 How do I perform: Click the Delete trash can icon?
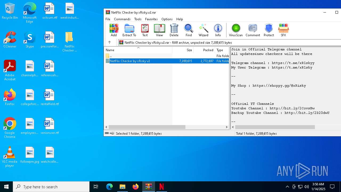point(174,30)
